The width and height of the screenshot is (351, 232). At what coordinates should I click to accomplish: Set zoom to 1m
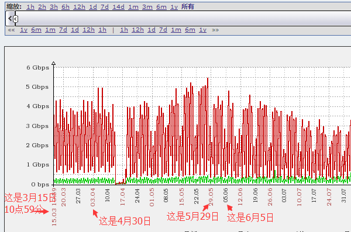(133, 7)
